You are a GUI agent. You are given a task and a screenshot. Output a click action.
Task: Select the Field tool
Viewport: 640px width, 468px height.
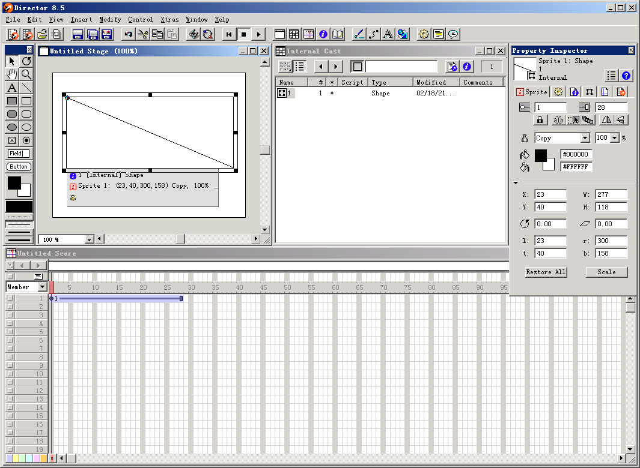click(19, 153)
